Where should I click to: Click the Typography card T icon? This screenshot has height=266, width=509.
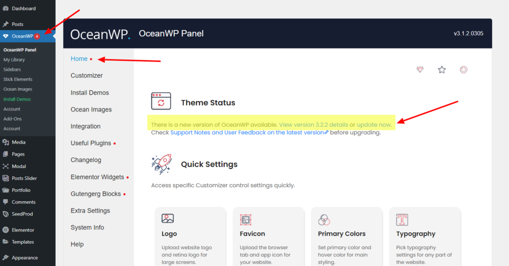pyautogui.click(x=402, y=220)
